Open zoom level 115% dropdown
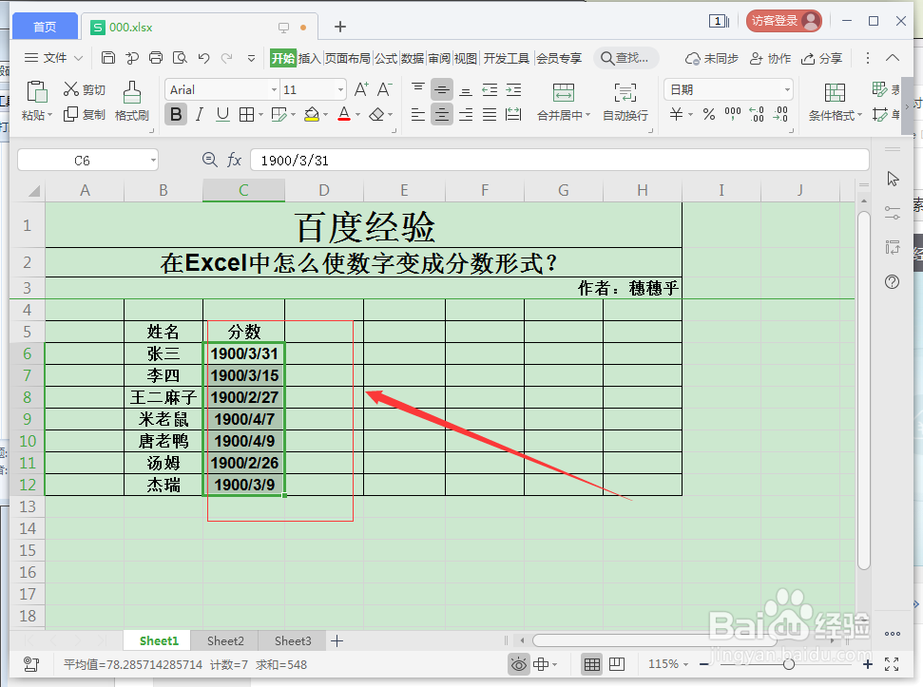This screenshot has width=923, height=687. tap(668, 664)
